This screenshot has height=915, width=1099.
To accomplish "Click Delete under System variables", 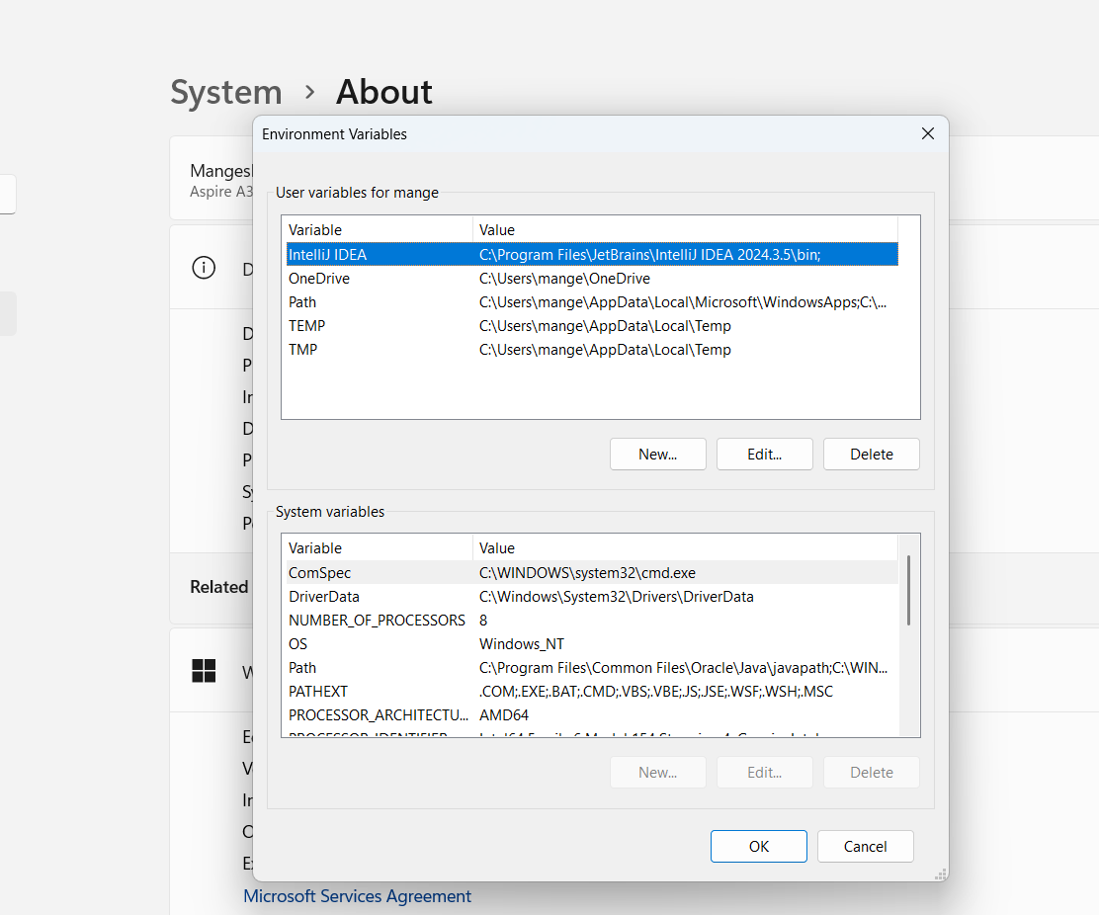I will [872, 772].
